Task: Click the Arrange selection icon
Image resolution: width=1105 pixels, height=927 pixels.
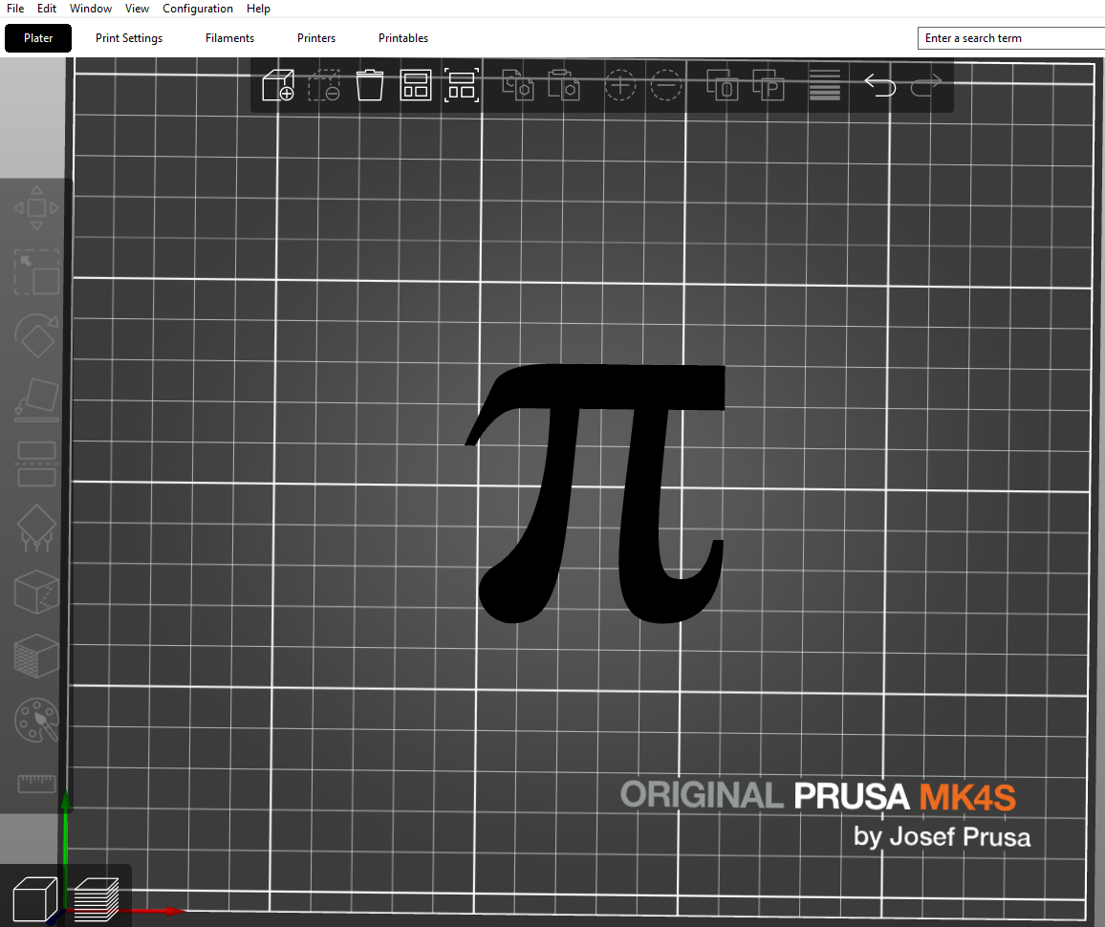Action: 462,85
